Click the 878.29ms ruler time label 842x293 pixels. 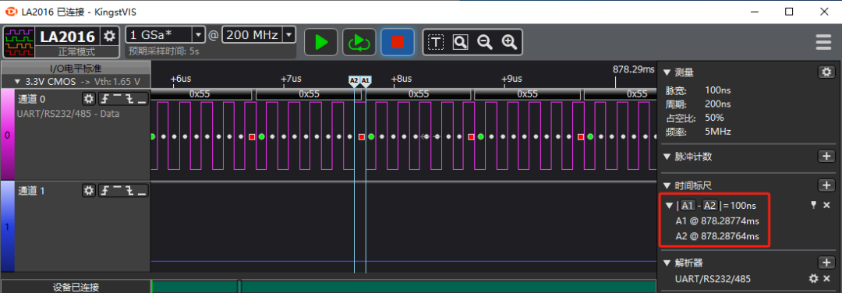(634, 69)
